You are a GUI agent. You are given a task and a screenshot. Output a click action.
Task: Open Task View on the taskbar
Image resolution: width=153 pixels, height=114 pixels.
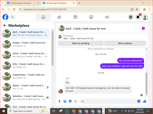[54, 111]
